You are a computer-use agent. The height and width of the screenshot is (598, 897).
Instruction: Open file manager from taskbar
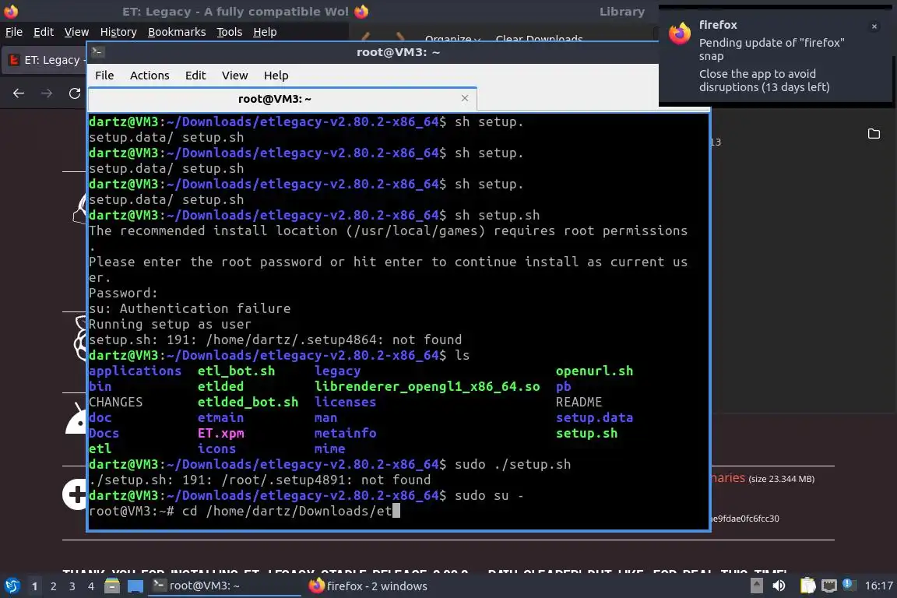click(112, 586)
